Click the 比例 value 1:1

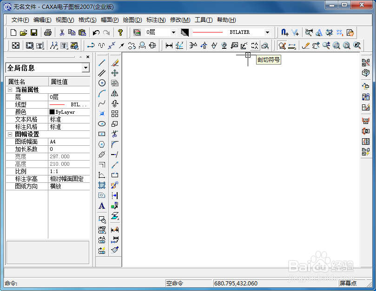pyautogui.click(x=69, y=171)
